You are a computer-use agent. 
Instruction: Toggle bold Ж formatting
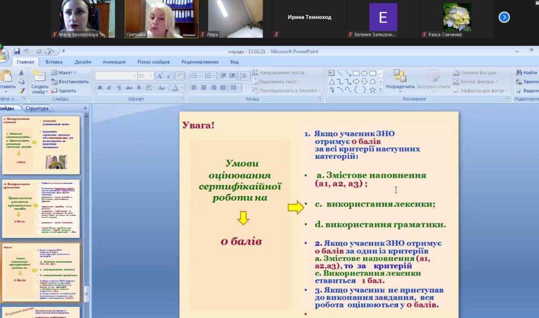coord(99,88)
